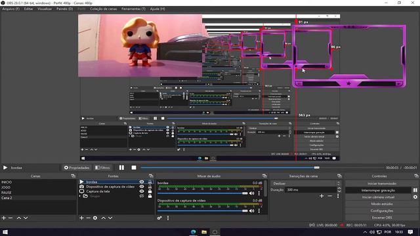420x236 pixels.
Task: Remove the selected source in Fontes panel
Action: coord(88,218)
